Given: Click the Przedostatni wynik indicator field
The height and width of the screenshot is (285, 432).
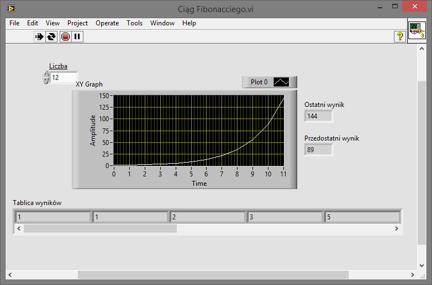Looking at the screenshot, I should [x=319, y=149].
